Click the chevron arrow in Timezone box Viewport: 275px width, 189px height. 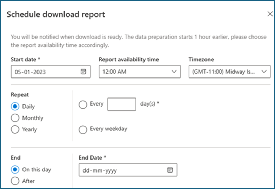coord(264,72)
